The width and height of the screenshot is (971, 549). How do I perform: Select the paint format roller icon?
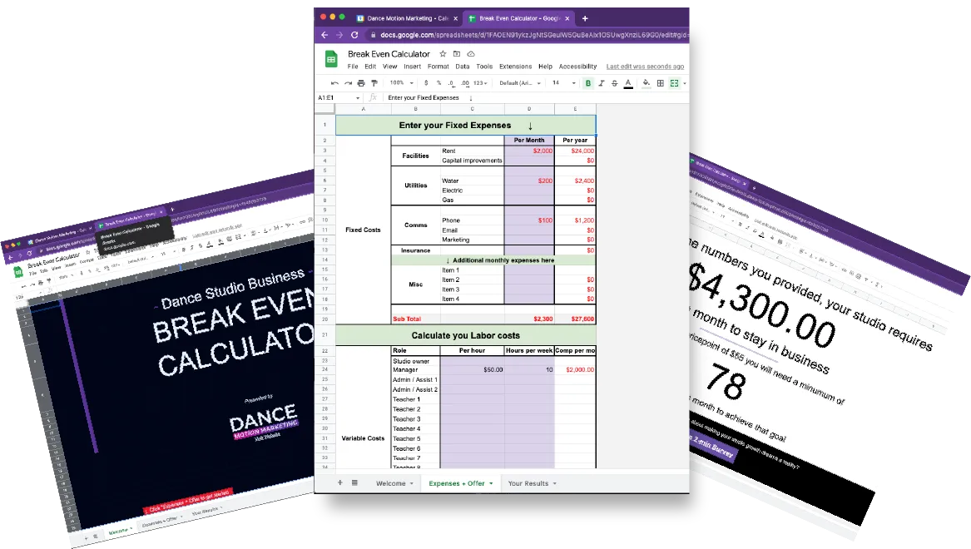374,83
